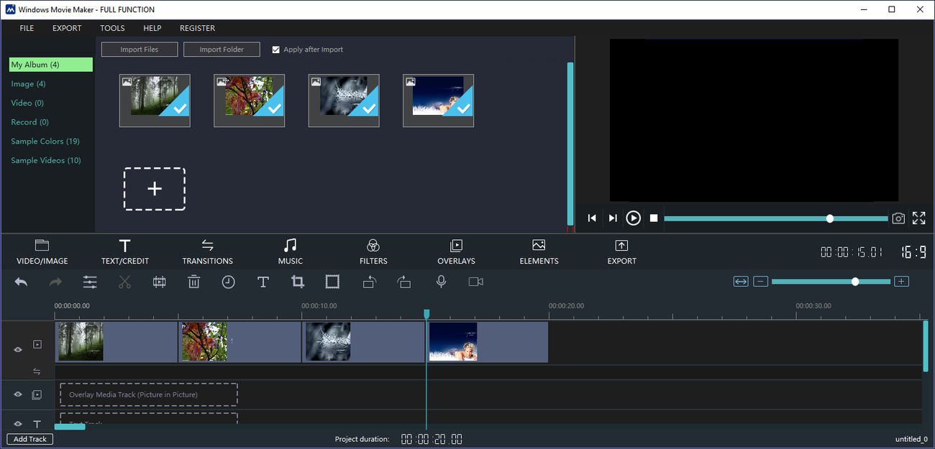
Task: Click the delete trash can icon
Action: (x=193, y=282)
